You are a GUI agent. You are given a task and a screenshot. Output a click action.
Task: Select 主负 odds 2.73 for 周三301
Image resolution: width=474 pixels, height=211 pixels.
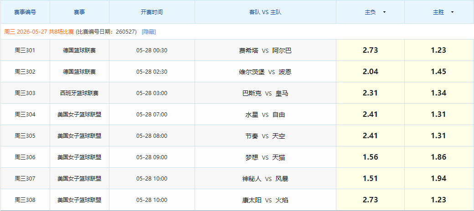370,50
